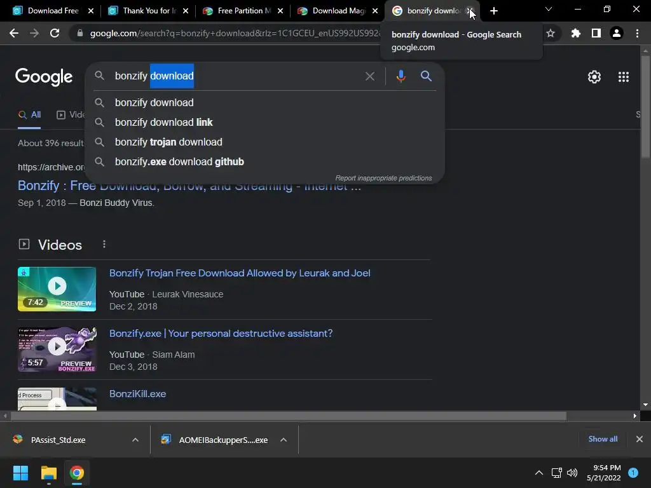Go forward using the forward arrow

pyautogui.click(x=34, y=33)
